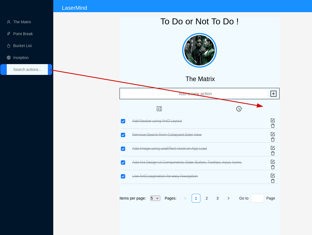
Task: Uncheck 'Add Ant Design UI Components' checkbox
Action: click(x=123, y=163)
